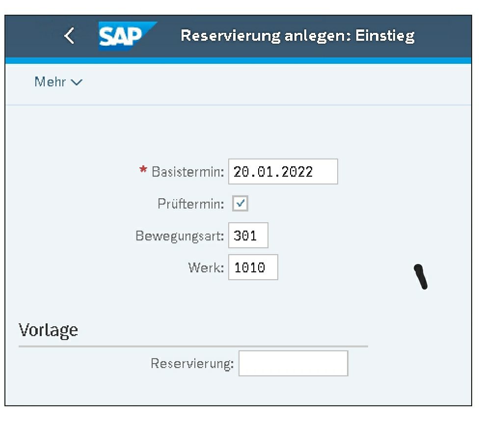The image size is (480, 421).
Task: Click the SAP logo
Action: pos(127,36)
